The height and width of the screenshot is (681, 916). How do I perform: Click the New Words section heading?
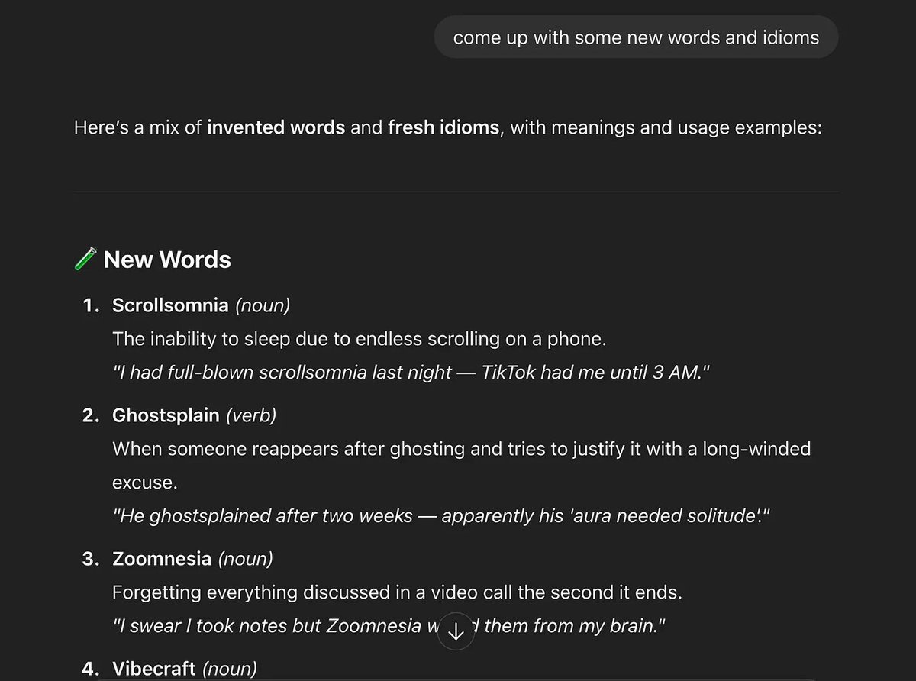pyautogui.click(x=167, y=260)
